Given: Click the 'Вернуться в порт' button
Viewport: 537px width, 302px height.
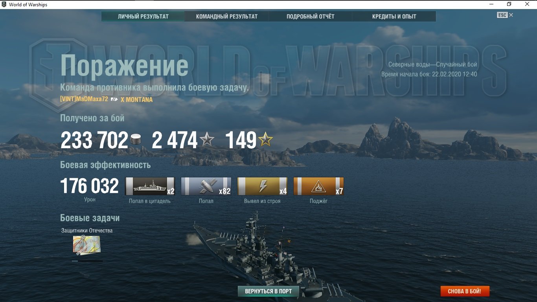Looking at the screenshot, I should click(268, 291).
